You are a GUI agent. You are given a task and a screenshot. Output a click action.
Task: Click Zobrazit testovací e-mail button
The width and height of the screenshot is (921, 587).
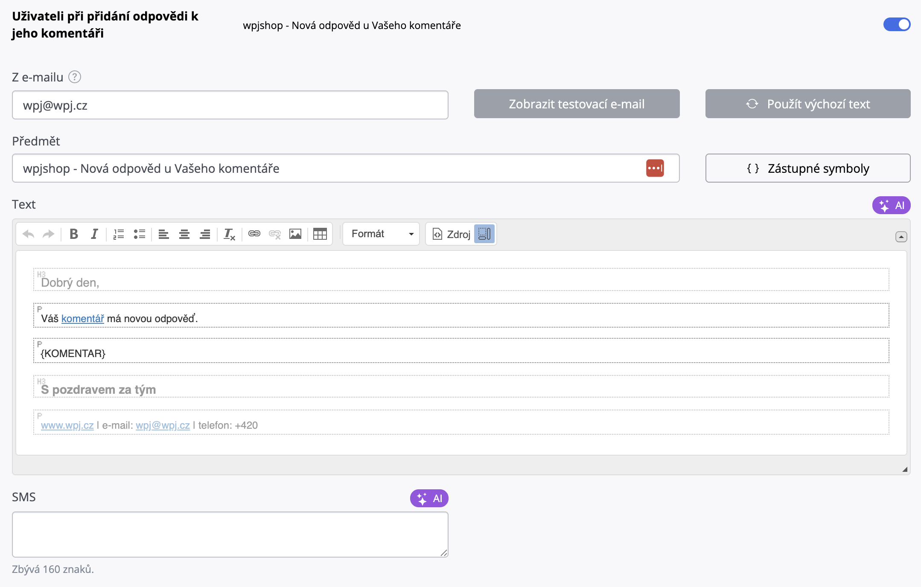coord(577,104)
